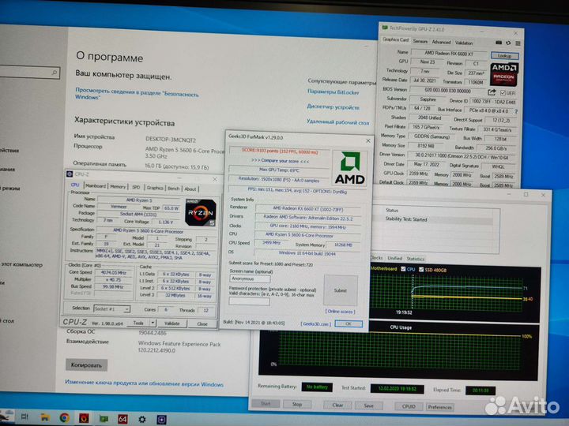
Task: Switch to the Sensors tab in GPU-Z
Action: click(420, 41)
